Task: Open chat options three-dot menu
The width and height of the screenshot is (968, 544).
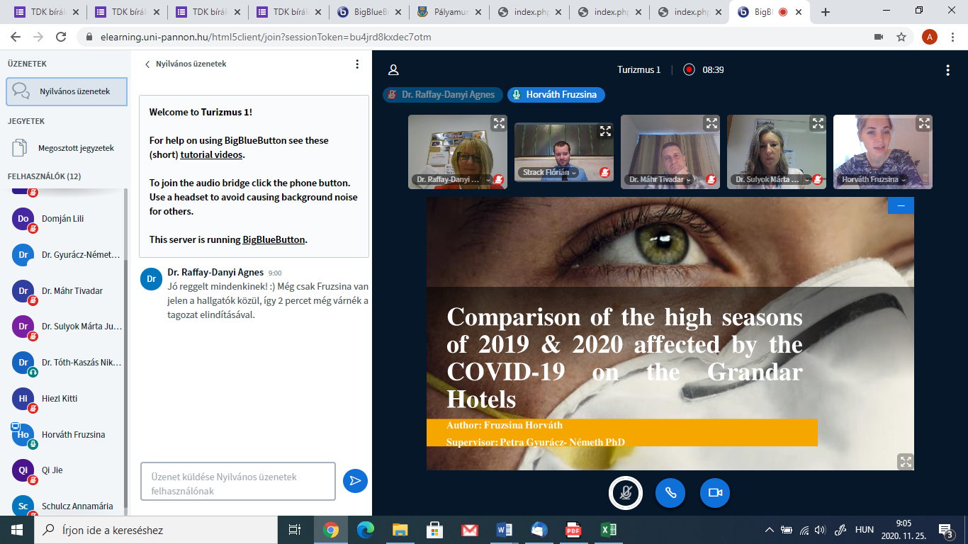Action: [x=357, y=64]
